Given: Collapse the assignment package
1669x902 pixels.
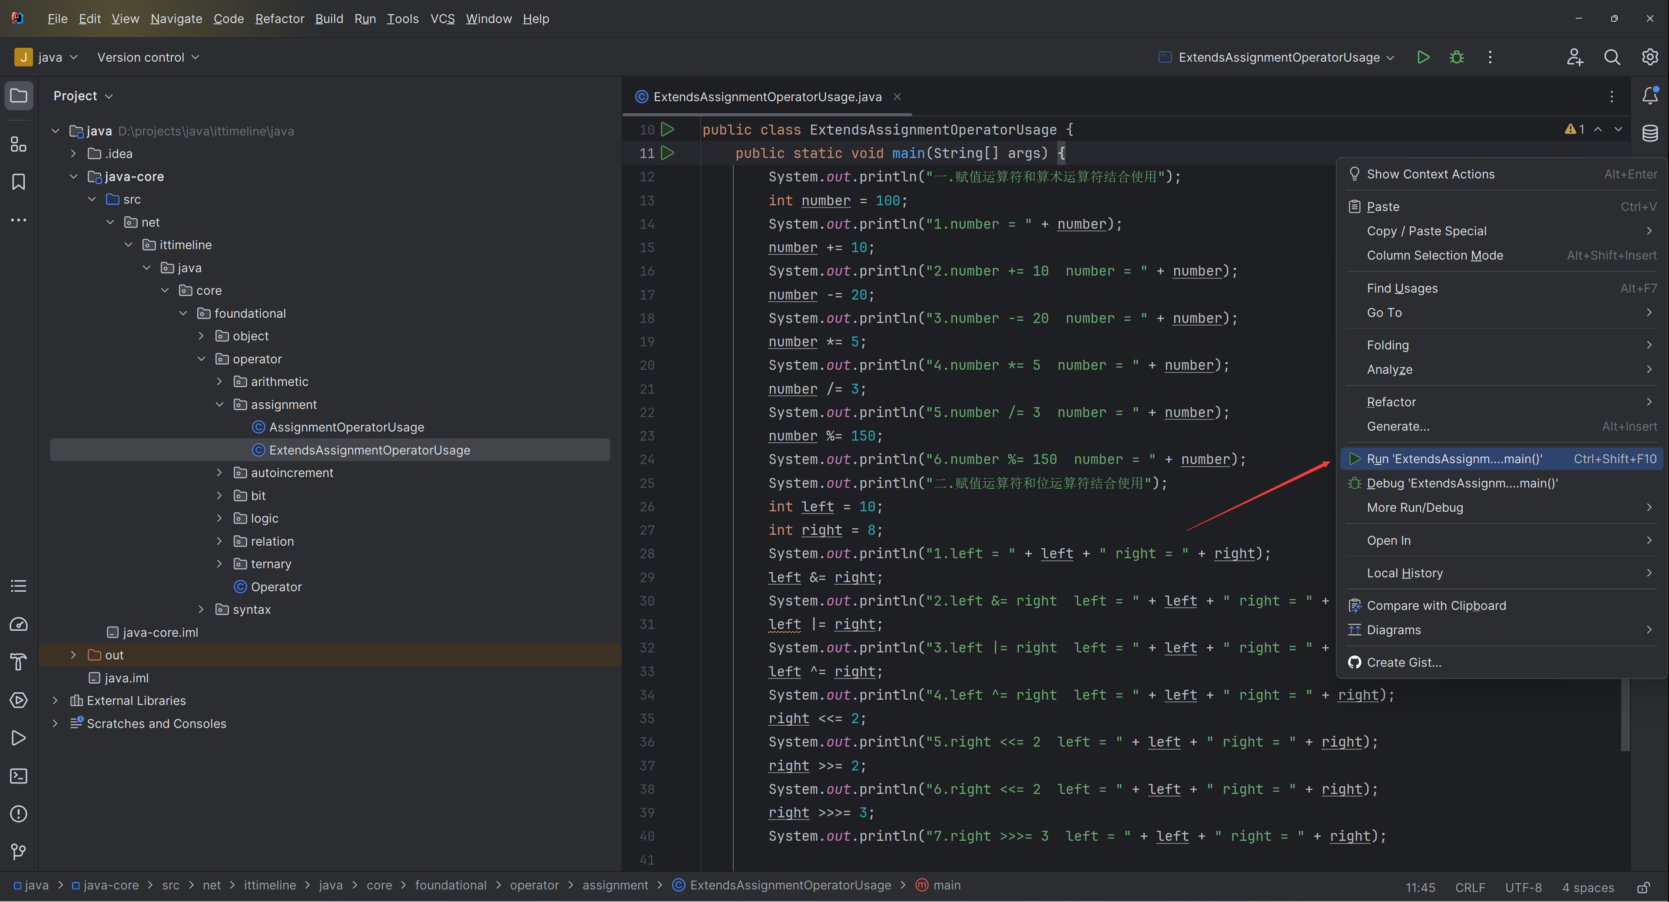Looking at the screenshot, I should coord(219,404).
